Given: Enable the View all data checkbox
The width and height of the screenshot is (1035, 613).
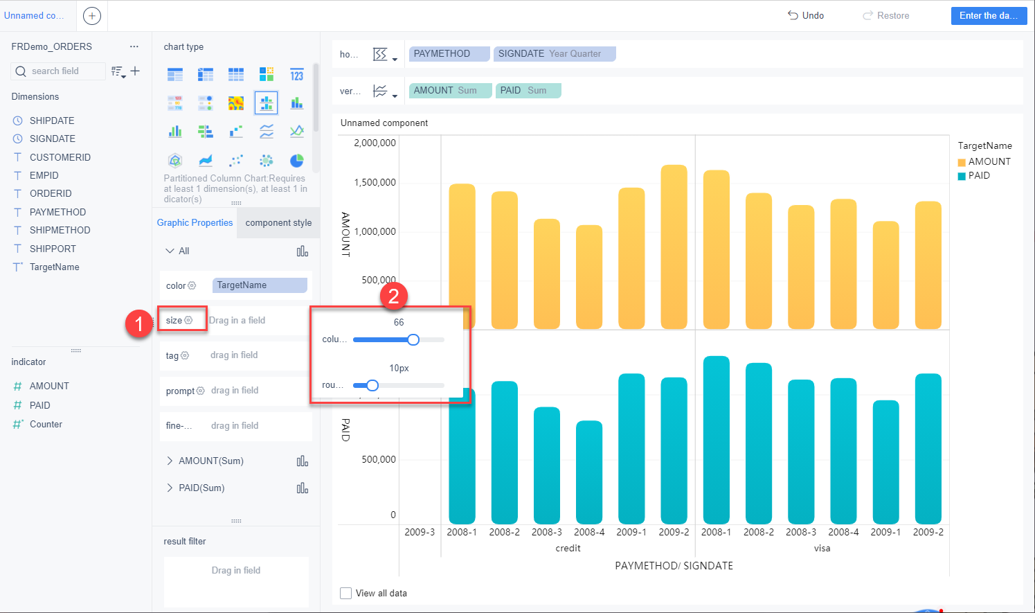Looking at the screenshot, I should coord(346,593).
